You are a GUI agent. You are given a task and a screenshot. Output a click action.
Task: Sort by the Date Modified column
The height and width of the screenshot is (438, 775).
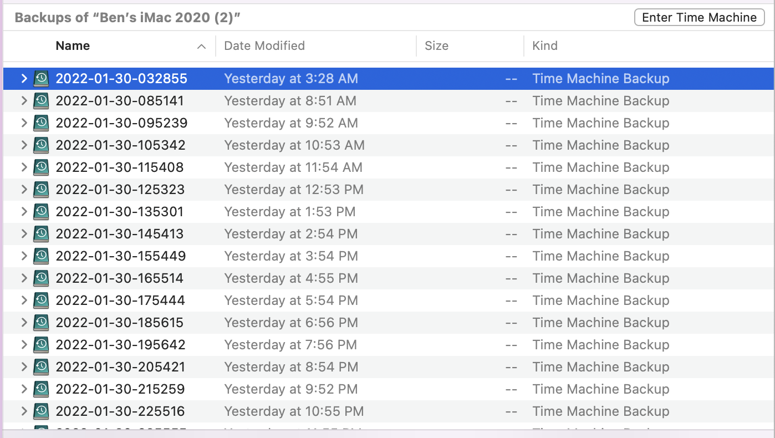coord(264,46)
